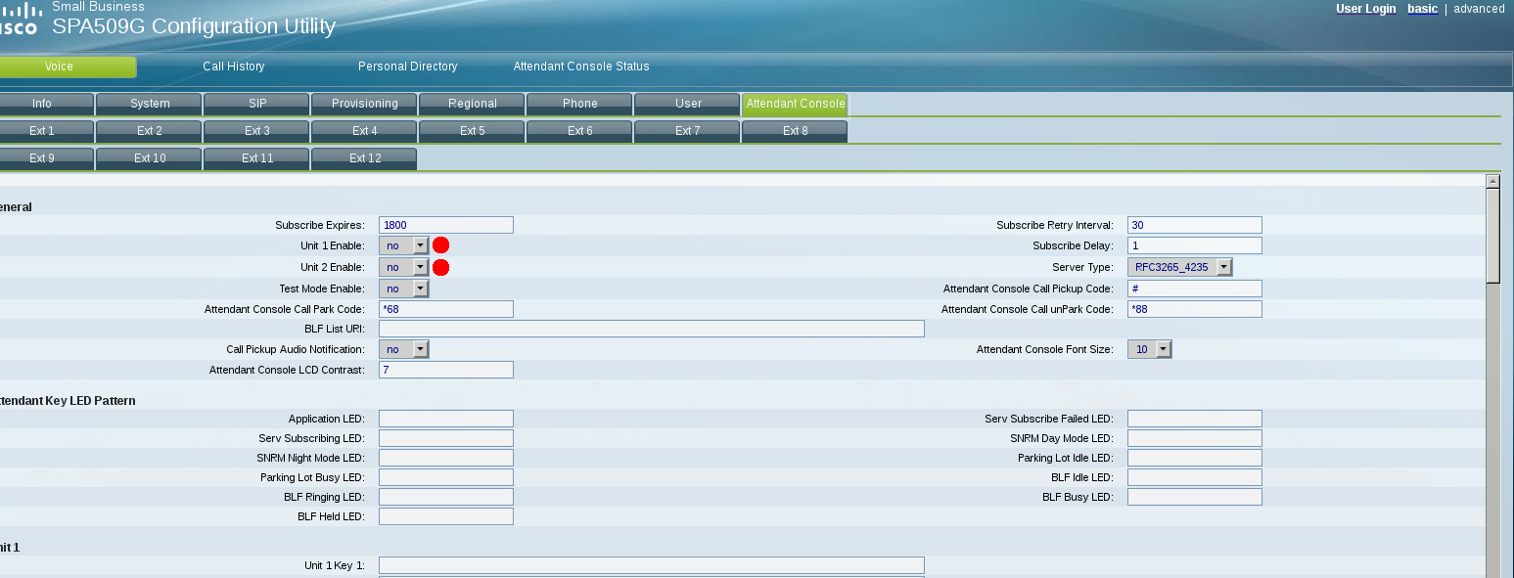The height and width of the screenshot is (578, 1514).
Task: Expand the Test Mode Enable dropdown
Action: click(403, 289)
